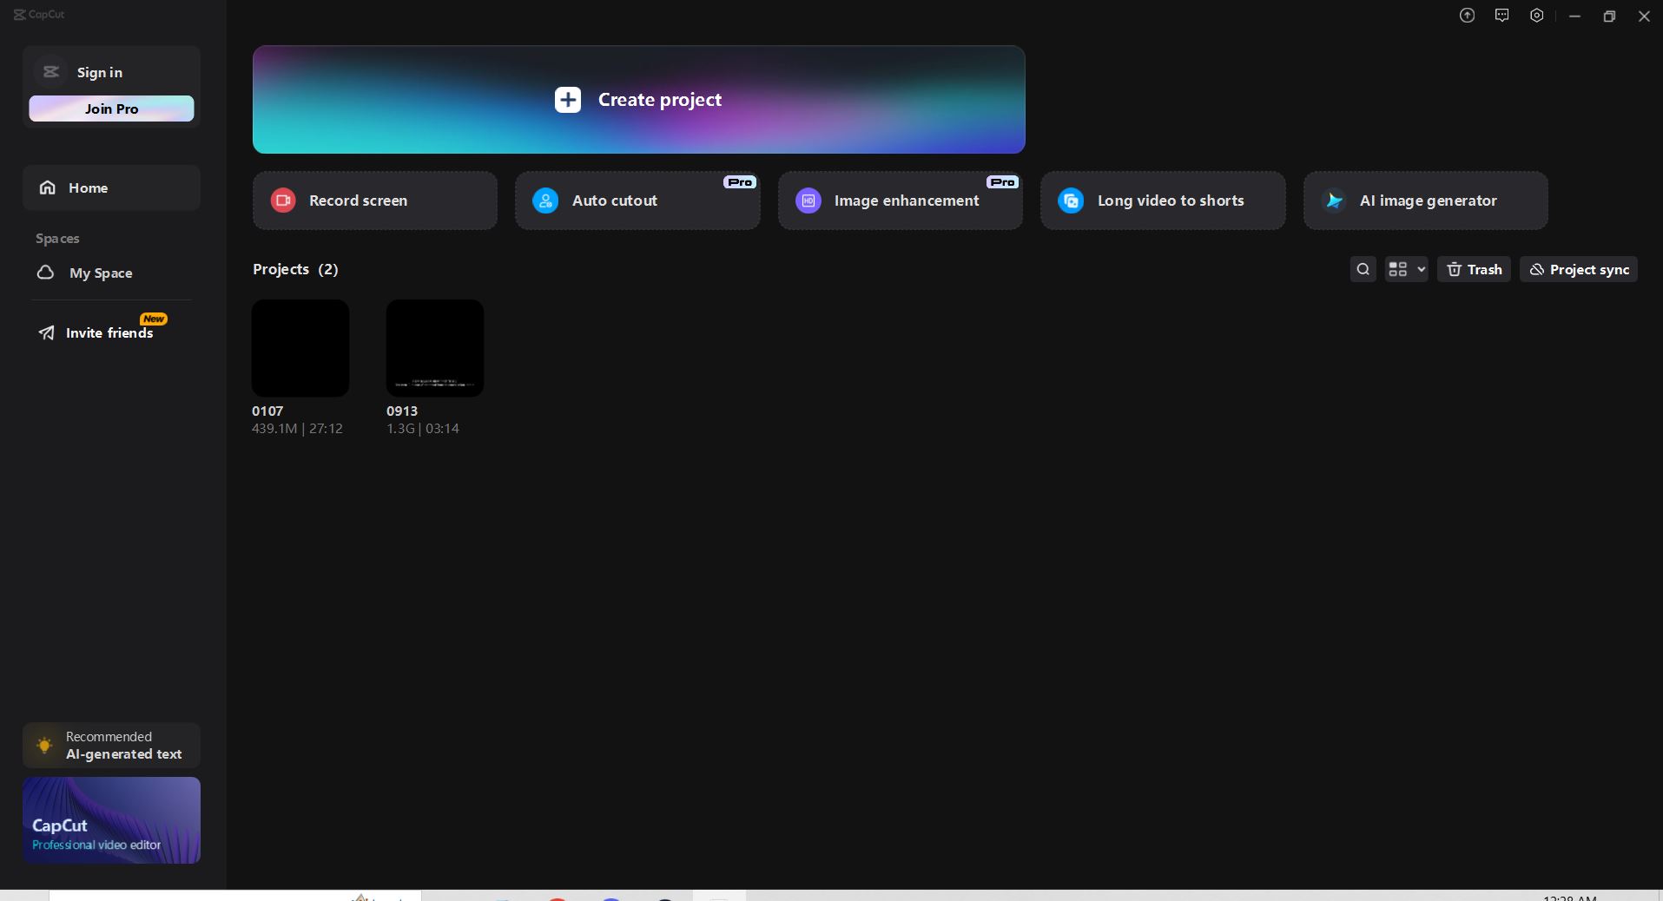Screen dimensions: 1663x901
Task: Click the feedback message icon in title bar
Action: point(1501,16)
